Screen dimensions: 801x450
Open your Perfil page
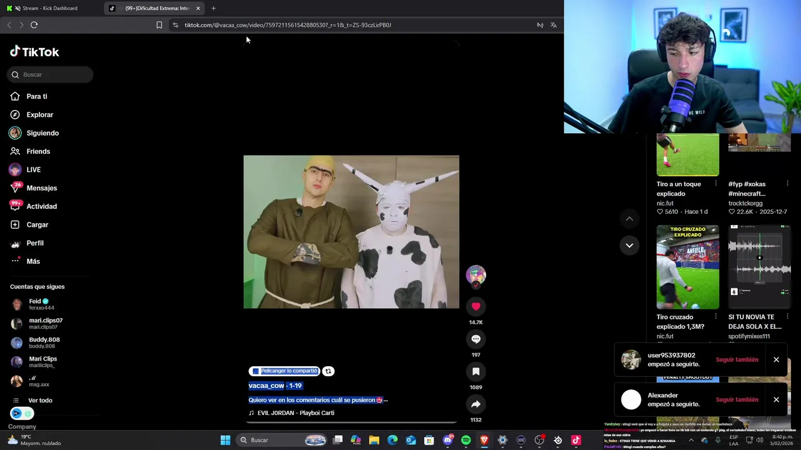(x=27, y=243)
